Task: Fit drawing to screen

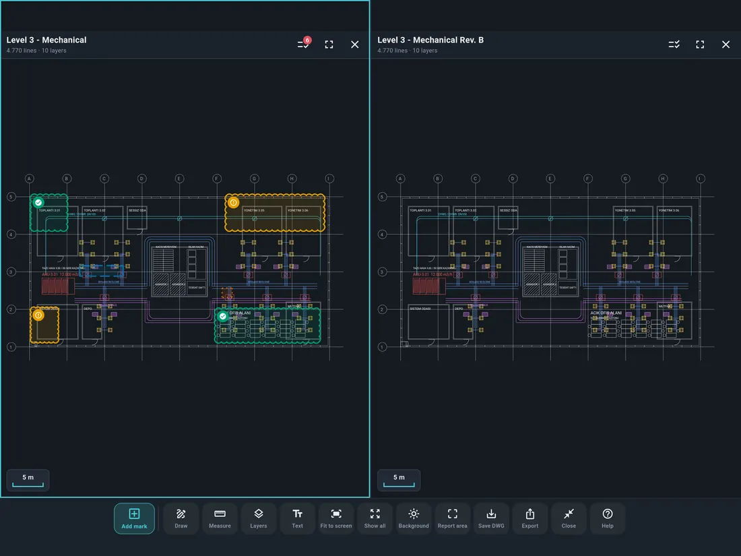Action: [x=336, y=519]
